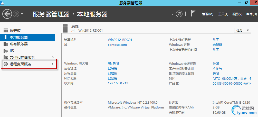Image resolution: width=258 pixels, height=117 pixels.
Task: Select 所有服务器 in the sidebar
Action: [27, 44]
